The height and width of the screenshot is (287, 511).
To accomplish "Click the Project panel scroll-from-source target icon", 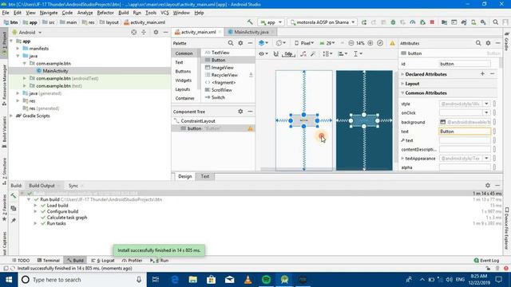I will click(133, 32).
